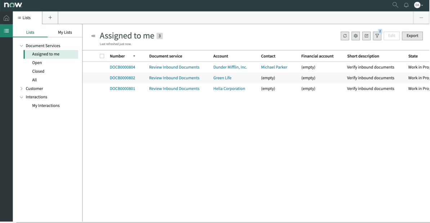Select the Lists icon in the green sidebar
Image resolution: width=430 pixels, height=223 pixels.
6,31
